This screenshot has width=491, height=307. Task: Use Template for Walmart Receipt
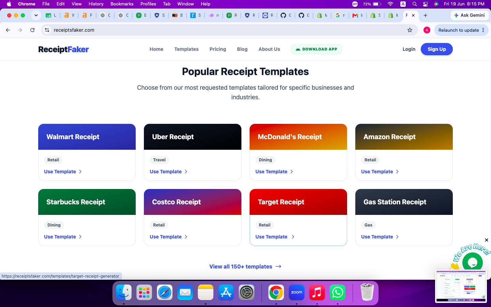pyautogui.click(x=63, y=172)
